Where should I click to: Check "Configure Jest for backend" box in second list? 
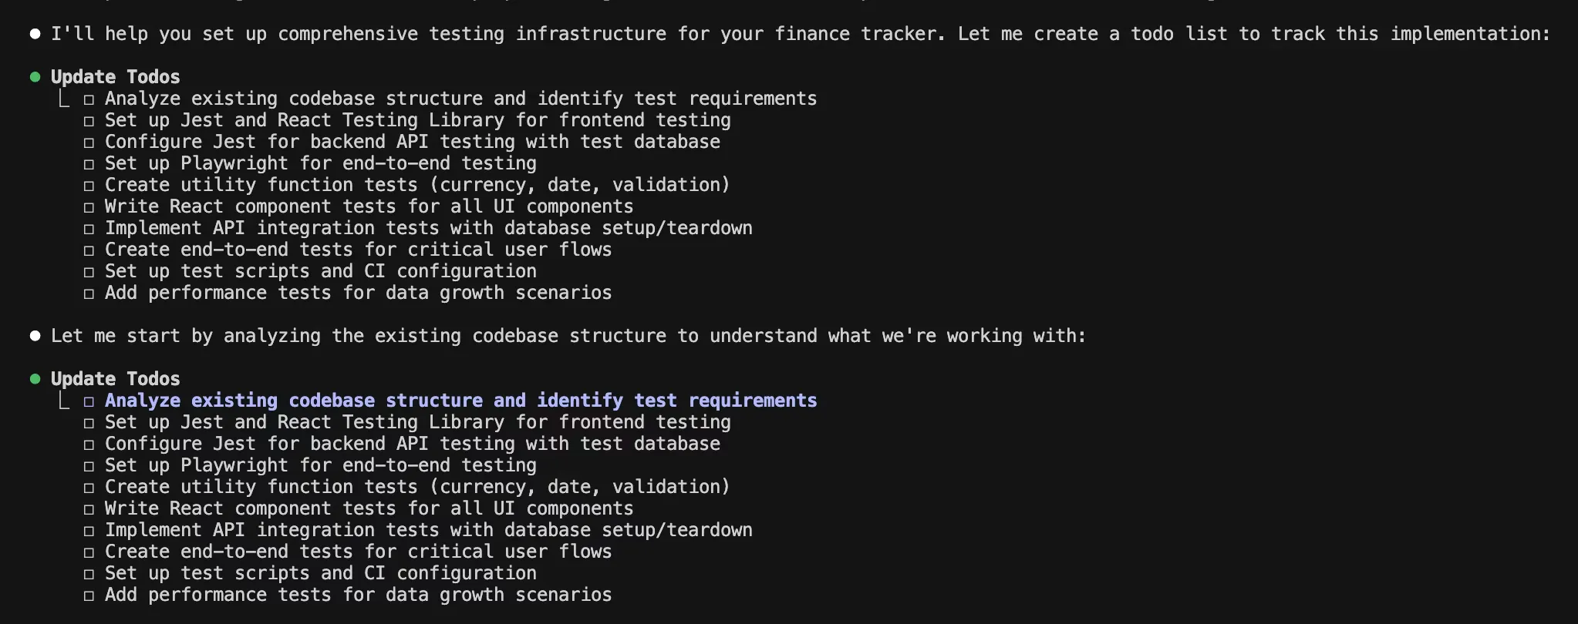point(89,445)
